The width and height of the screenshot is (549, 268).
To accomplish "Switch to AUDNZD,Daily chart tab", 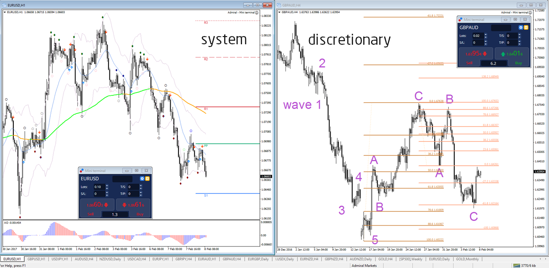I will (x=361, y=259).
